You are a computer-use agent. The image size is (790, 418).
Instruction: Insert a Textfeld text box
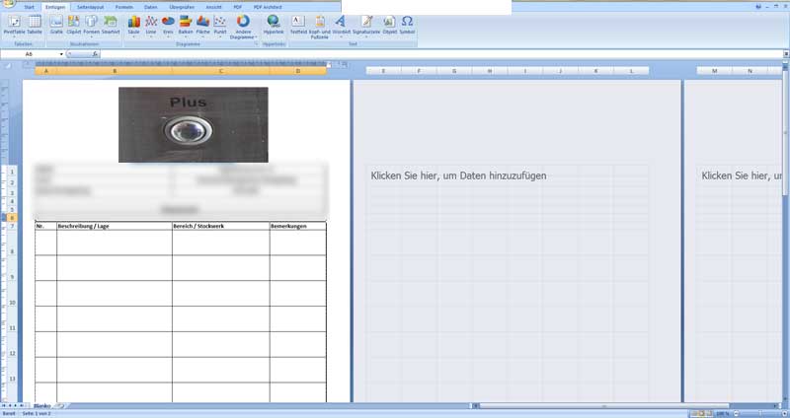click(x=298, y=26)
